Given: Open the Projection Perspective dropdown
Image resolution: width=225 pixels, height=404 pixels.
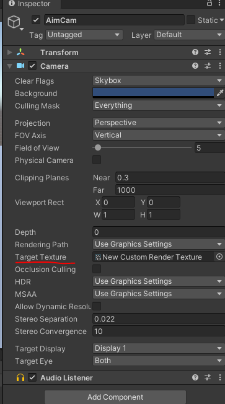Looking at the screenshot, I should pyautogui.click(x=159, y=123).
